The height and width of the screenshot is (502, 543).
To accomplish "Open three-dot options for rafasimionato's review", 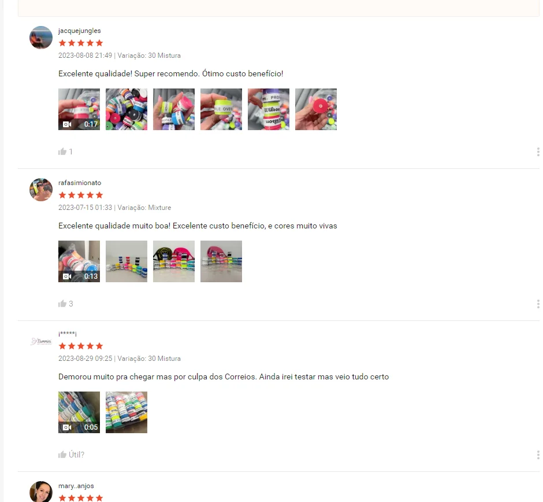I will (538, 304).
